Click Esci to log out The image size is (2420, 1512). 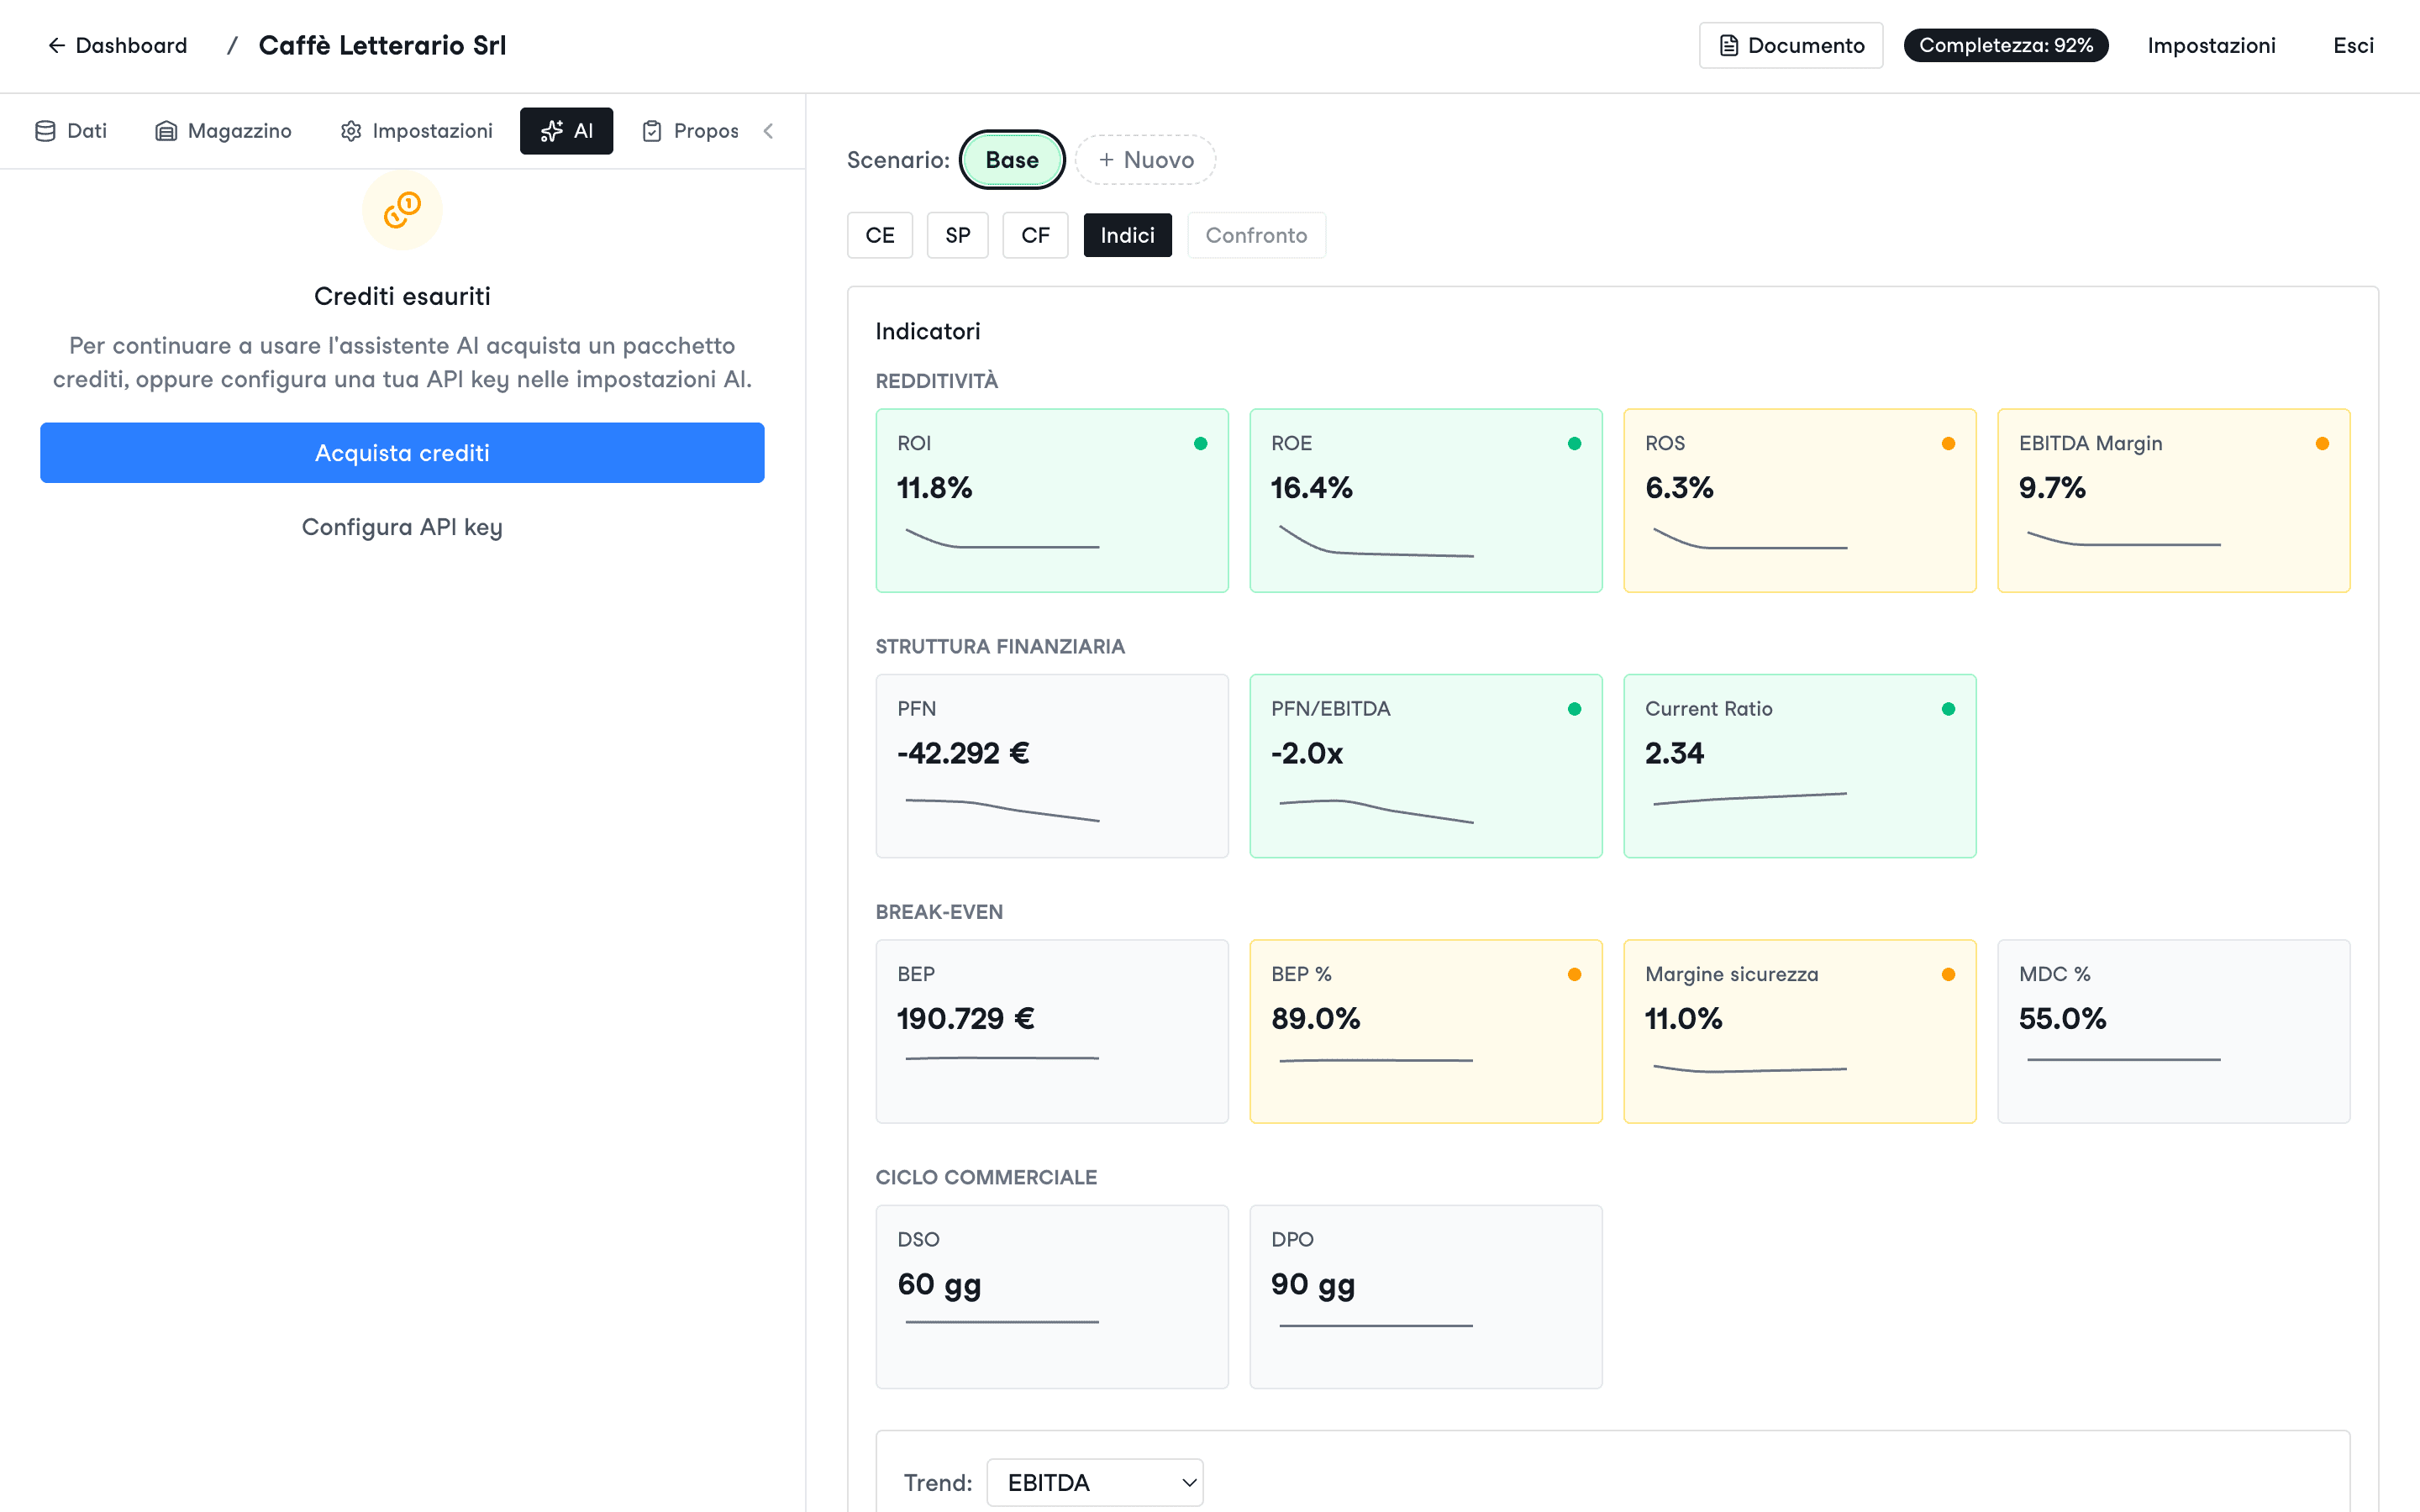2353,46
